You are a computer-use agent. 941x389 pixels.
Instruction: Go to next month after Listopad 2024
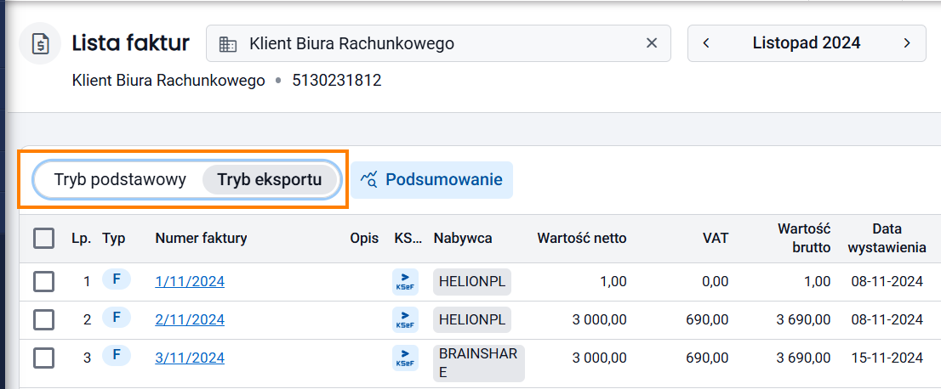point(907,43)
